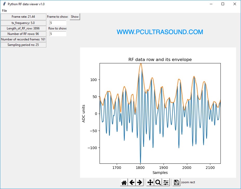This screenshot has height=189, width=241.
Task: Click x-axis tick label 1800
Action: coord(140,168)
